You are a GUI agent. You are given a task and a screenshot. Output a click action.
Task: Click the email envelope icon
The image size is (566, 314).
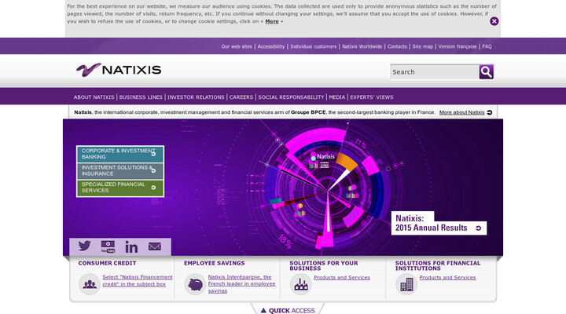point(155,246)
